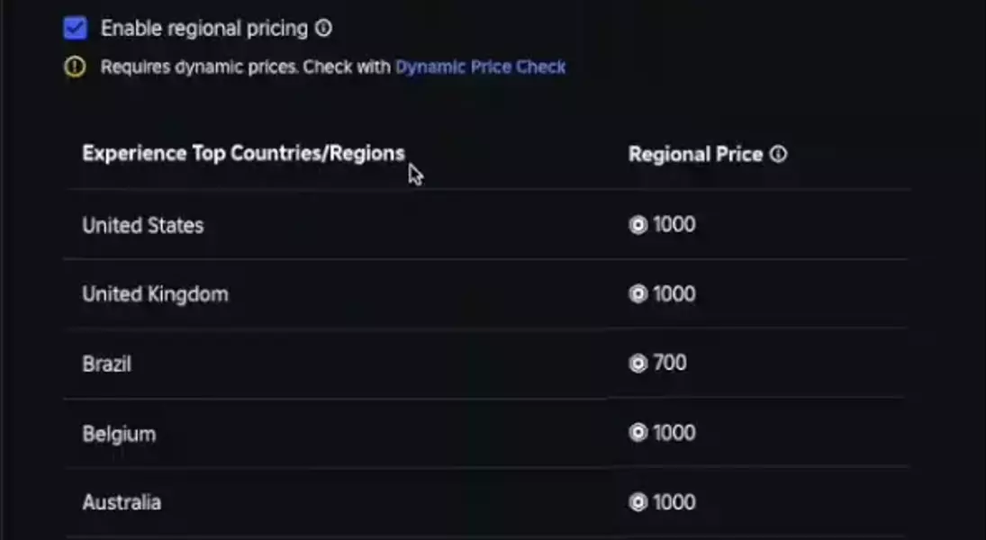The width and height of the screenshot is (986, 540).
Task: Click the Robux icon in United States row
Action: click(x=638, y=225)
